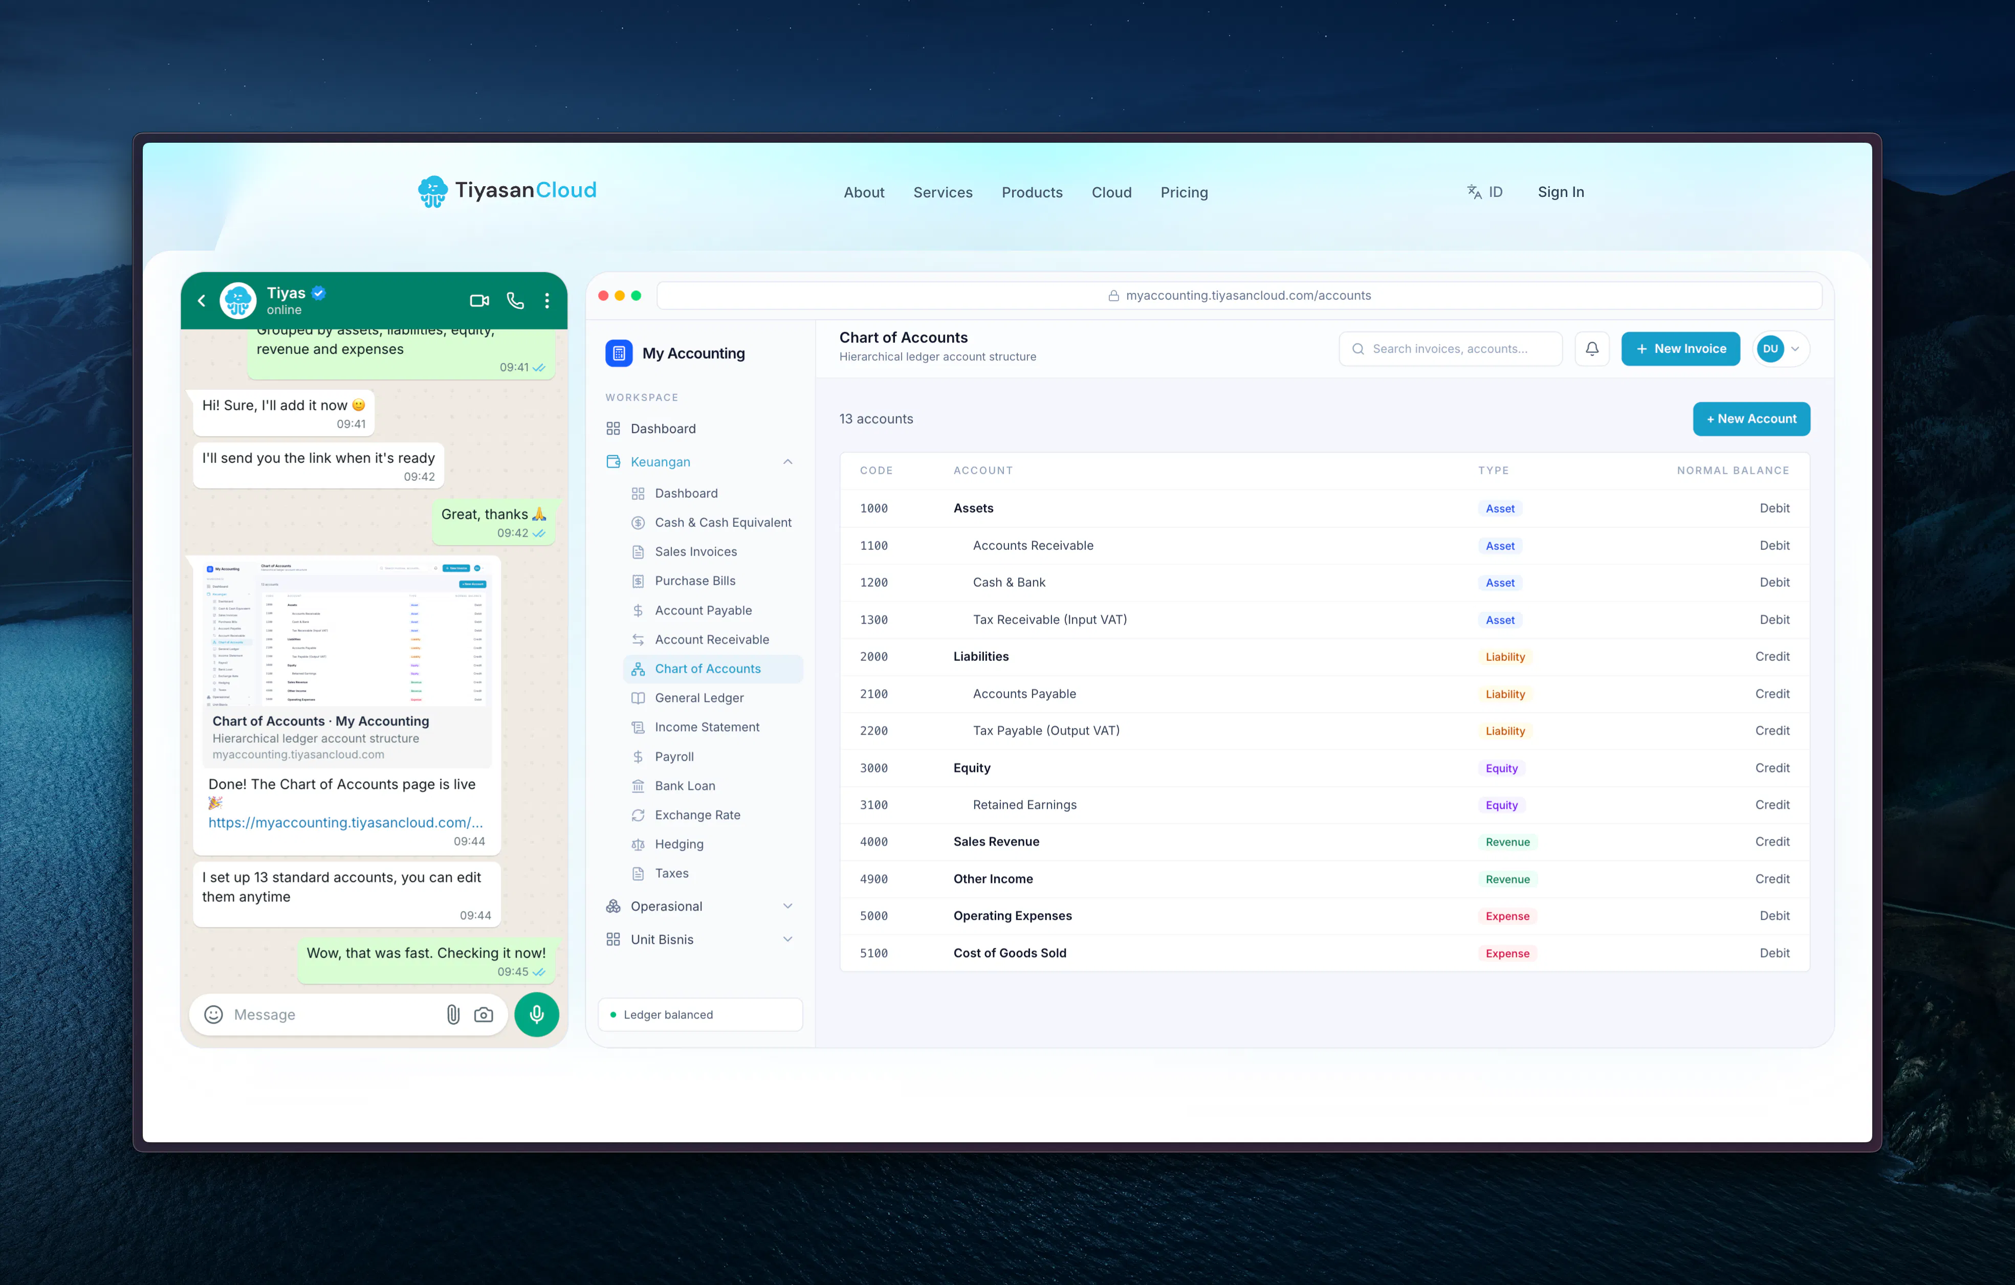Open Cash & Cash Equivalent in sidebar
Image resolution: width=2015 pixels, height=1285 pixels.
(711, 522)
